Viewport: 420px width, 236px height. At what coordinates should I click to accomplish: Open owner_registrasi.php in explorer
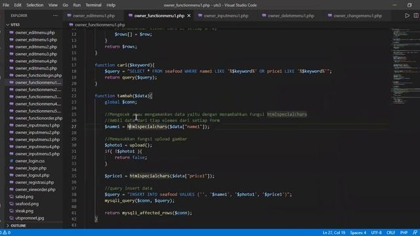[34, 182]
